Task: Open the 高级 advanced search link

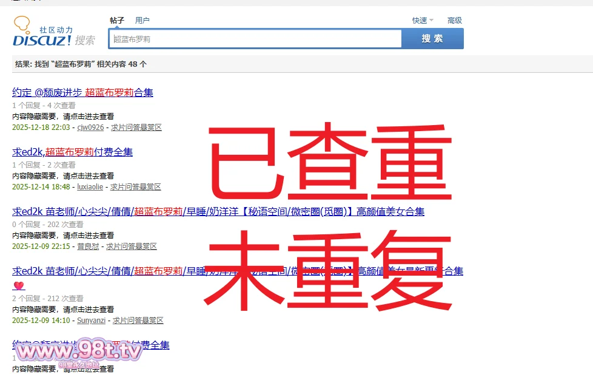Action: pos(455,20)
